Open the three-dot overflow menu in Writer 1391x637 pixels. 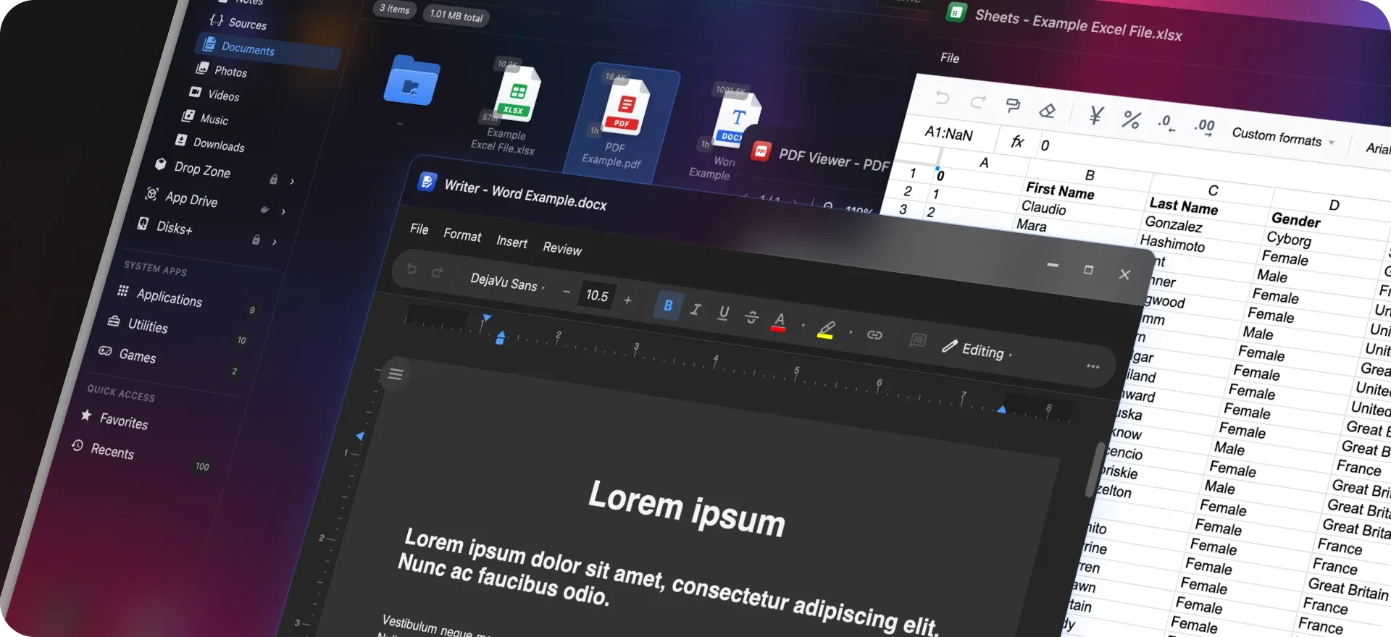(1093, 366)
